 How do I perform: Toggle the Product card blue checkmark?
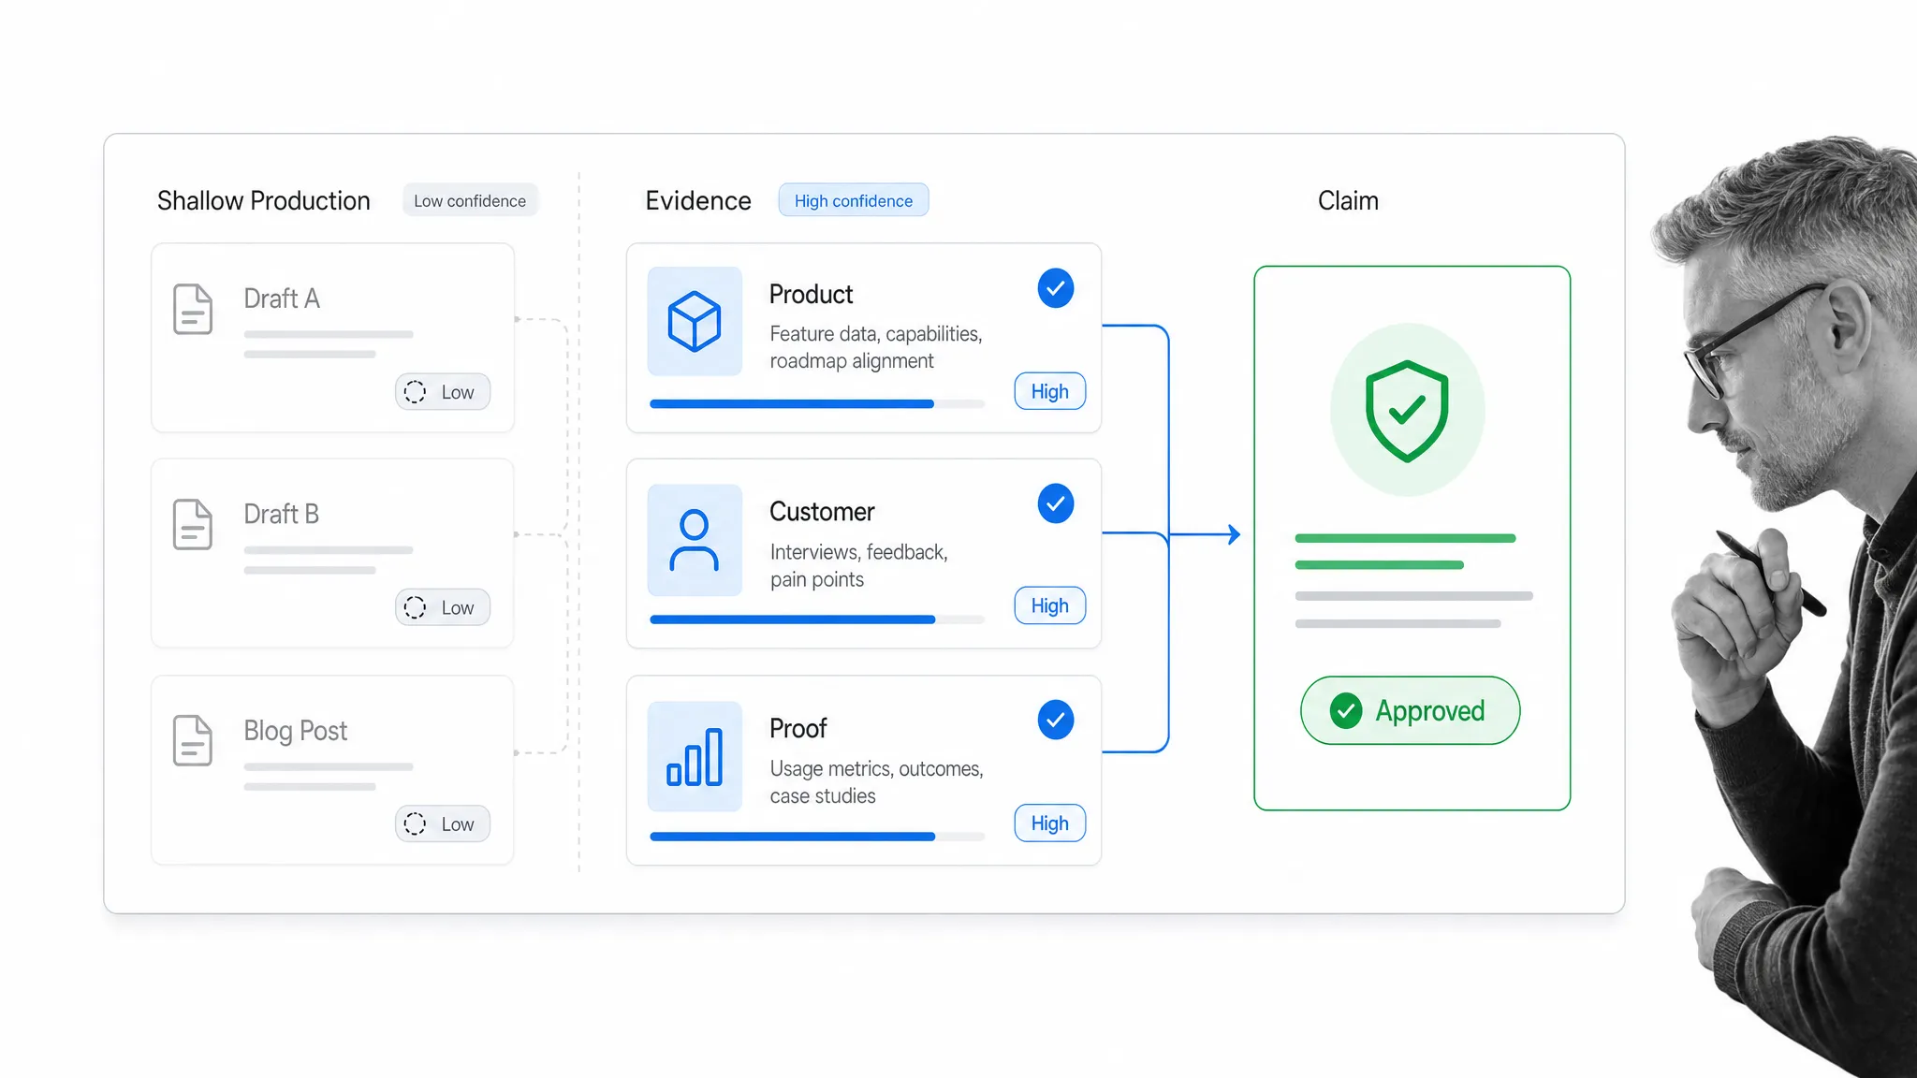(1055, 288)
